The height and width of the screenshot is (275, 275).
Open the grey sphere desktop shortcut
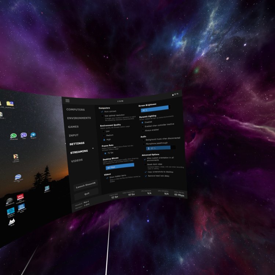[10, 202]
